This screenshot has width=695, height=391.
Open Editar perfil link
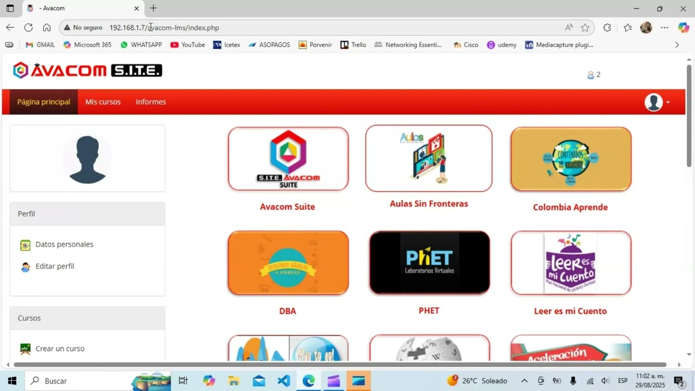click(54, 266)
